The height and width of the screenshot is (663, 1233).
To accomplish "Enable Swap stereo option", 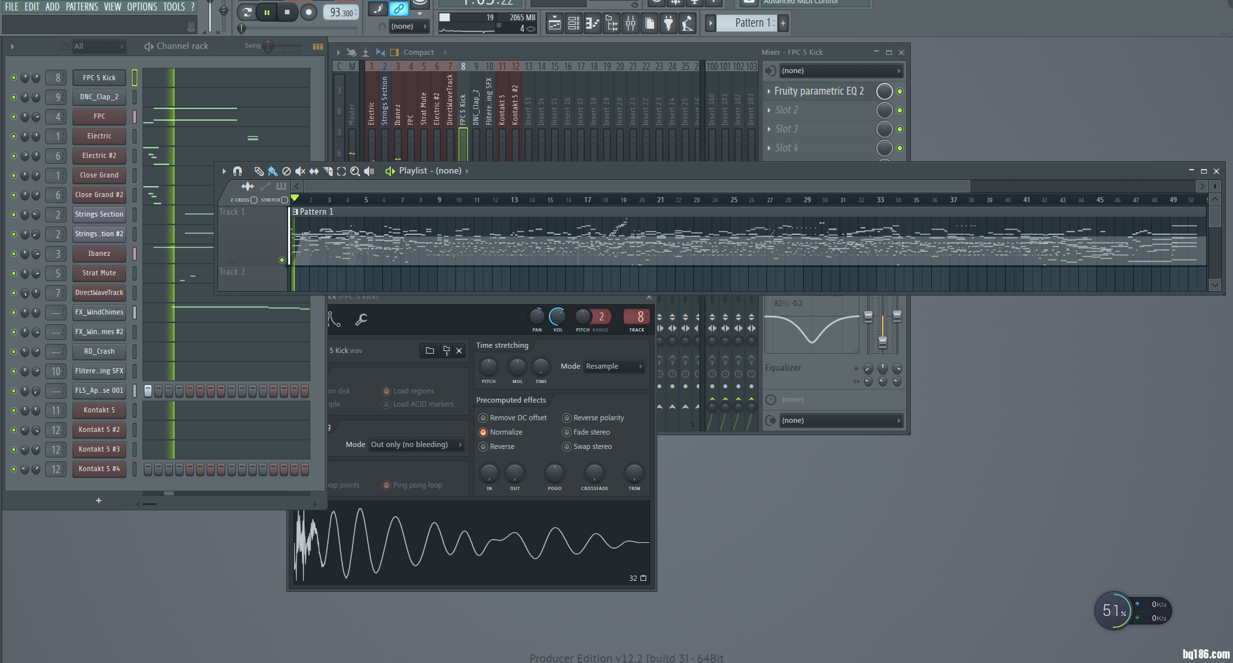I will (567, 446).
